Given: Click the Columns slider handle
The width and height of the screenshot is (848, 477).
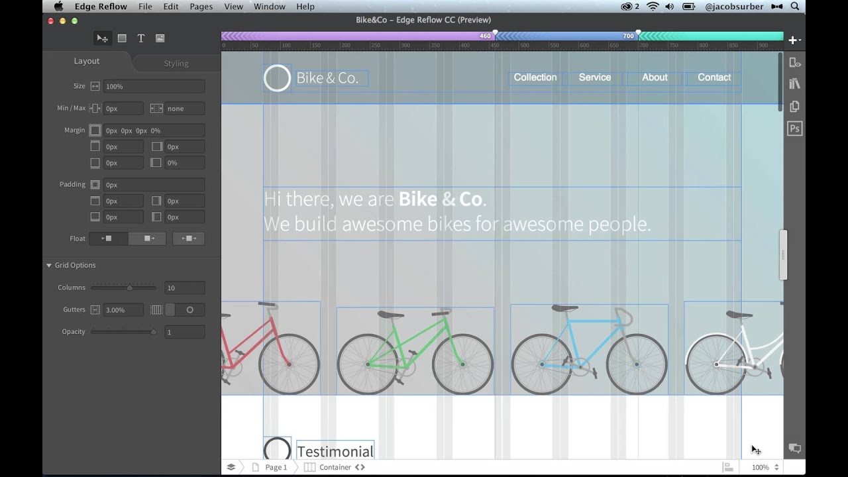Looking at the screenshot, I should 129,288.
